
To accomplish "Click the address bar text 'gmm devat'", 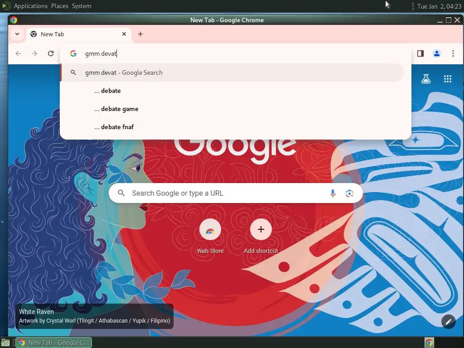I will [101, 53].
